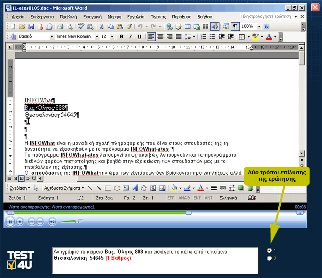Select solution method option 2
The height and width of the screenshot is (278, 322).
[x=269, y=258]
